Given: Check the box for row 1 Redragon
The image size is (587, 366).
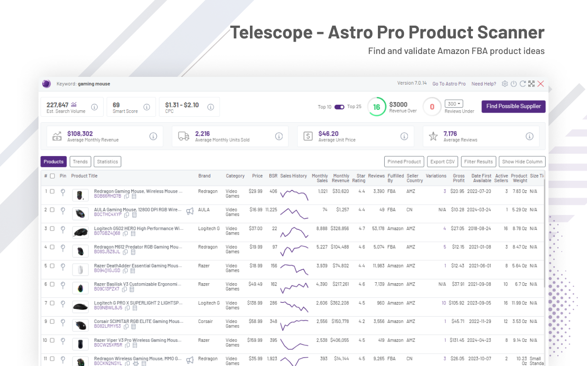Looking at the screenshot, I should (52, 192).
